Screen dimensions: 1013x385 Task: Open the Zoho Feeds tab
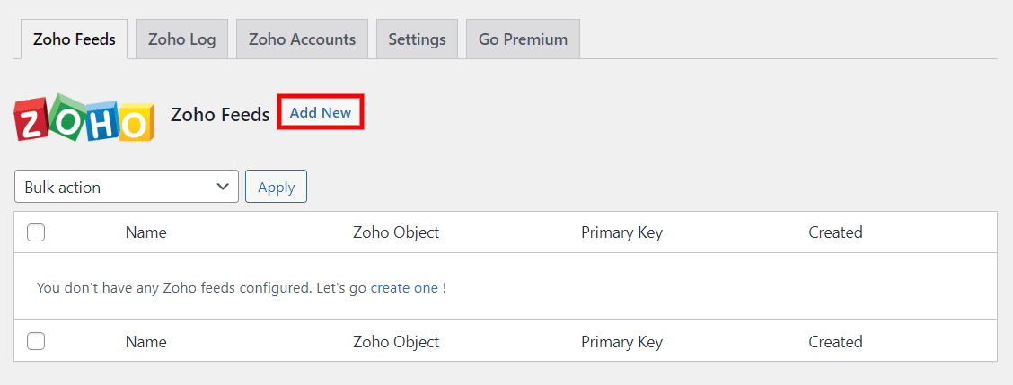(75, 39)
